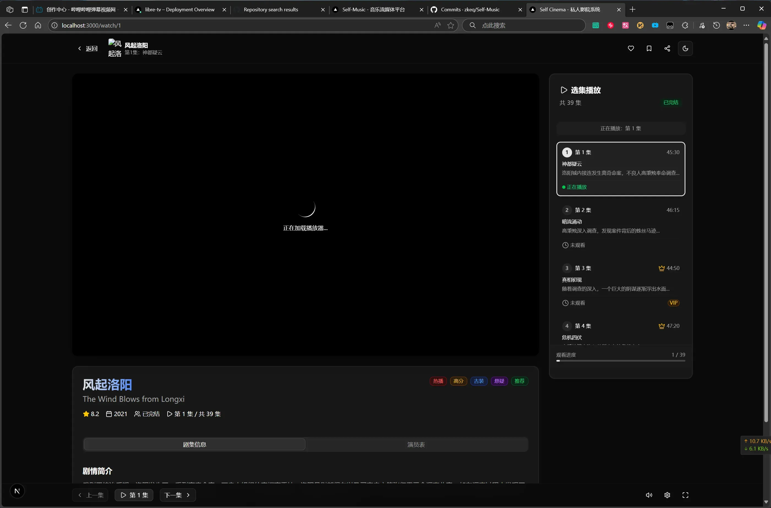Go to next episode with 下一集
This screenshot has width=771, height=508.
[x=177, y=495]
